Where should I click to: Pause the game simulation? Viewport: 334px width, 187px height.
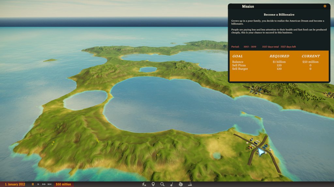[33, 184]
